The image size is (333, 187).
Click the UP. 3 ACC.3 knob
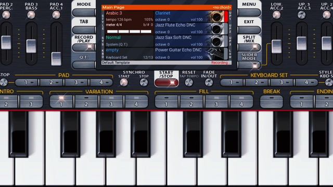(302, 15)
